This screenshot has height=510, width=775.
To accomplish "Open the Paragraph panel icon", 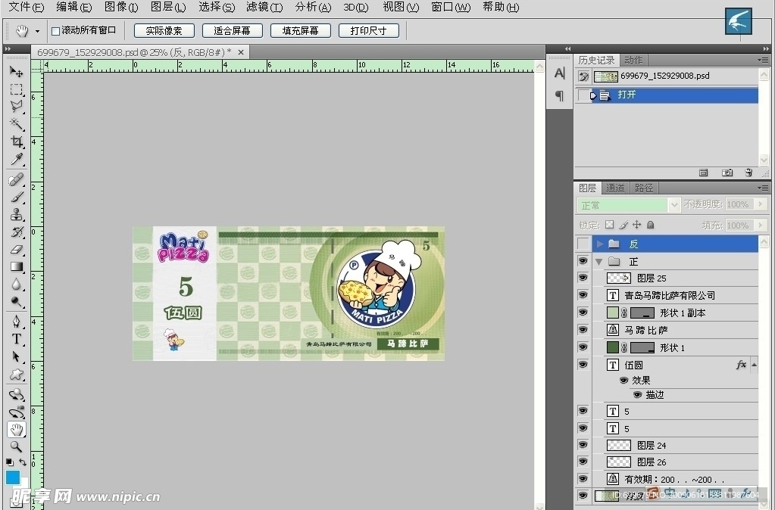I will point(559,95).
